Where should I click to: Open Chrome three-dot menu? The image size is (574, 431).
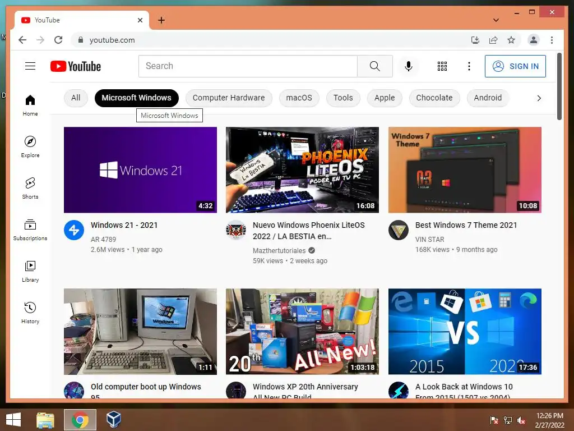(x=552, y=40)
